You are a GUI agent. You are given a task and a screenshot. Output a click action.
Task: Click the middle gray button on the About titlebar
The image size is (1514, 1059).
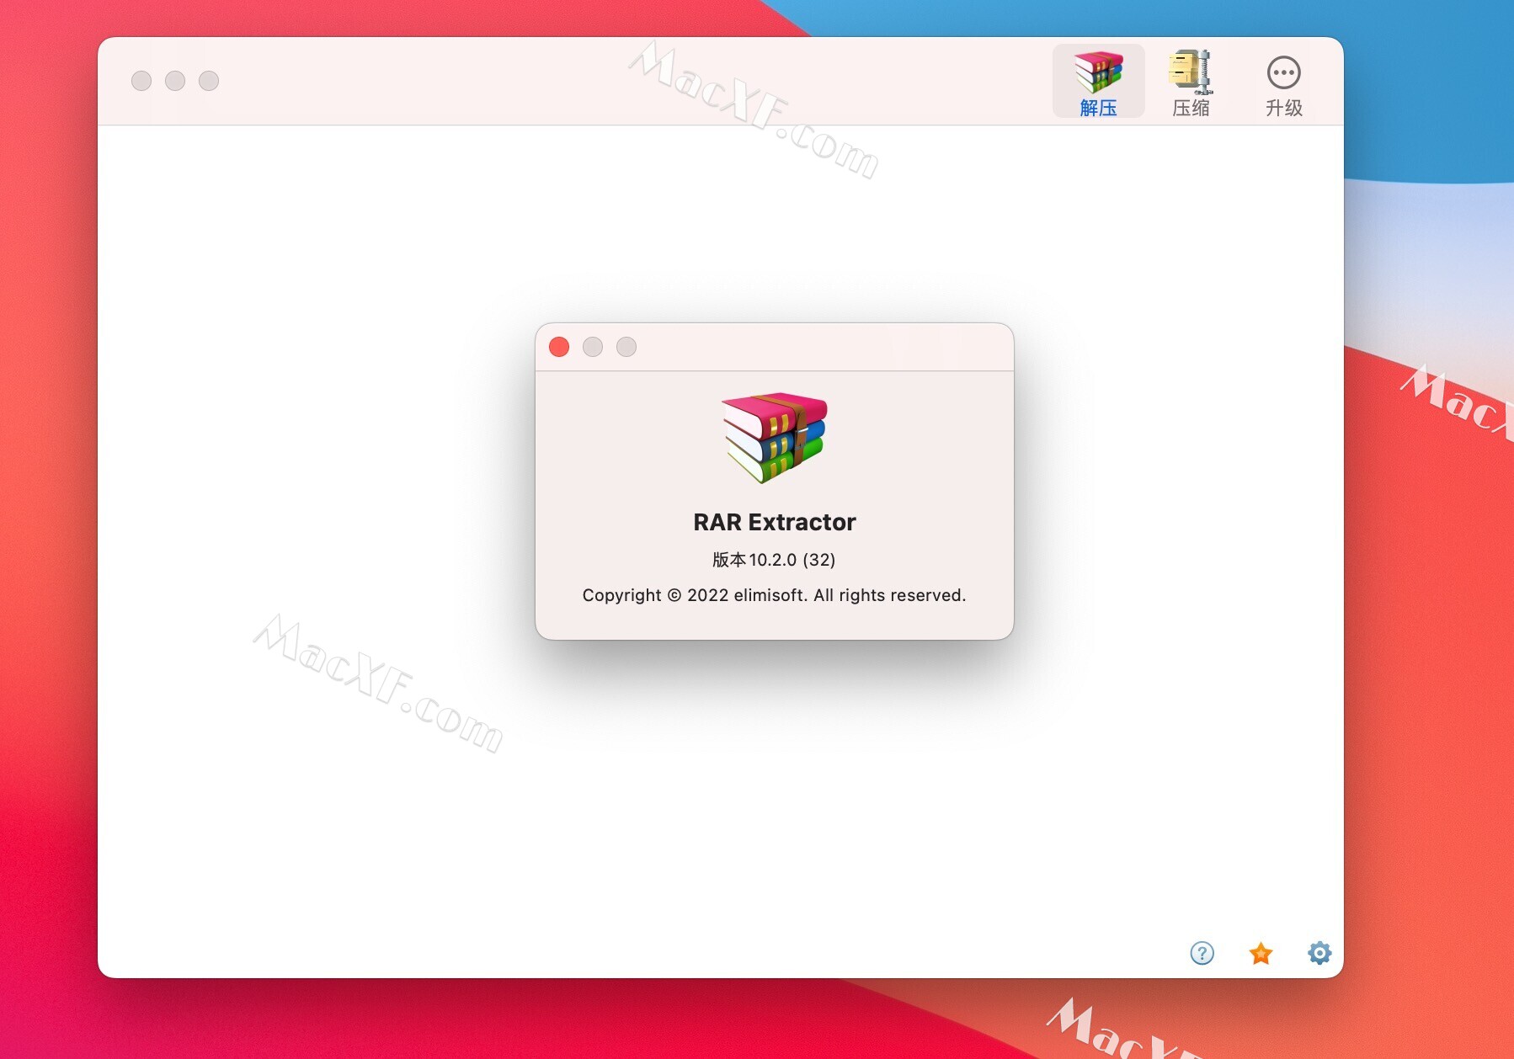coord(593,347)
